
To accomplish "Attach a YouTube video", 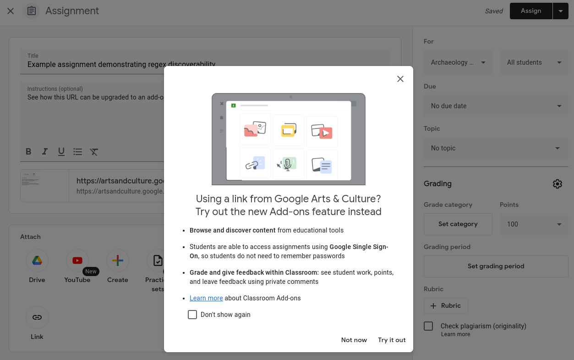I will pyautogui.click(x=77, y=260).
